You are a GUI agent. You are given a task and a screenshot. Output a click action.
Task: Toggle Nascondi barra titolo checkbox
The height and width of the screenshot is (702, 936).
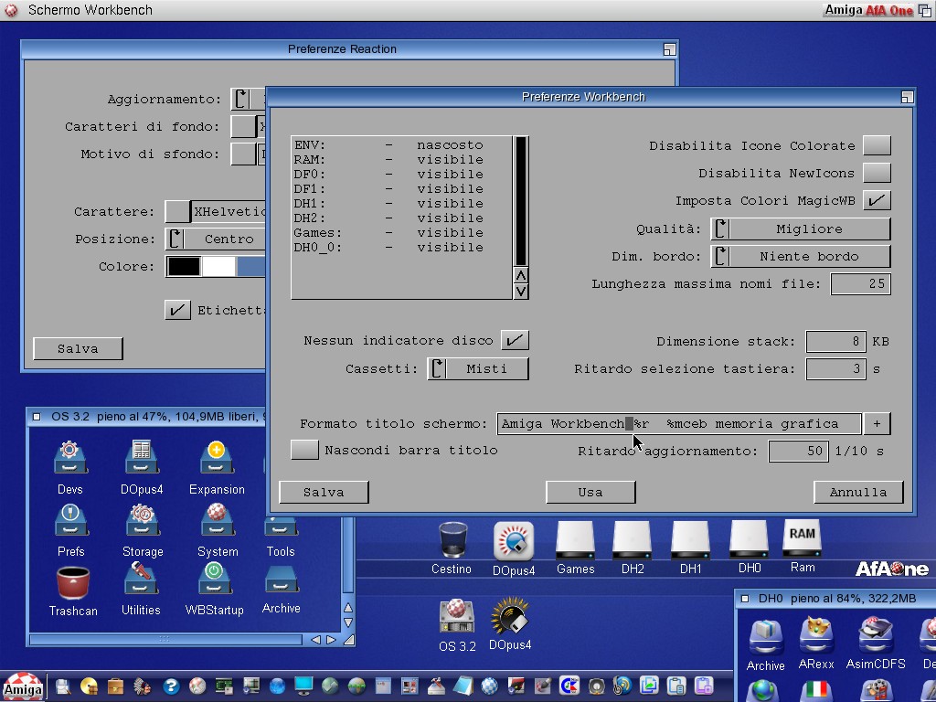[304, 450]
